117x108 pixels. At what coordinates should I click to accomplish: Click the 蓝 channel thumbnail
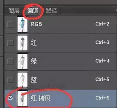click(22, 80)
